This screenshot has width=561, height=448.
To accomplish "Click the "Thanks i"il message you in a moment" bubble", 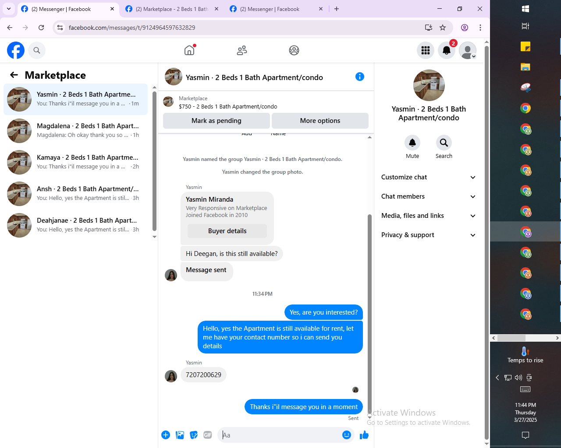I will pyautogui.click(x=304, y=407).
